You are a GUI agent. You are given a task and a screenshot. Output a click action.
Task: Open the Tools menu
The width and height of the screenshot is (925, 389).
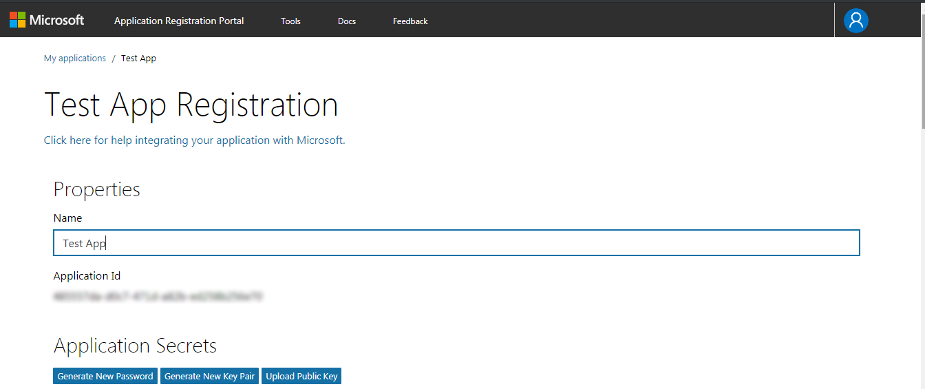click(290, 21)
